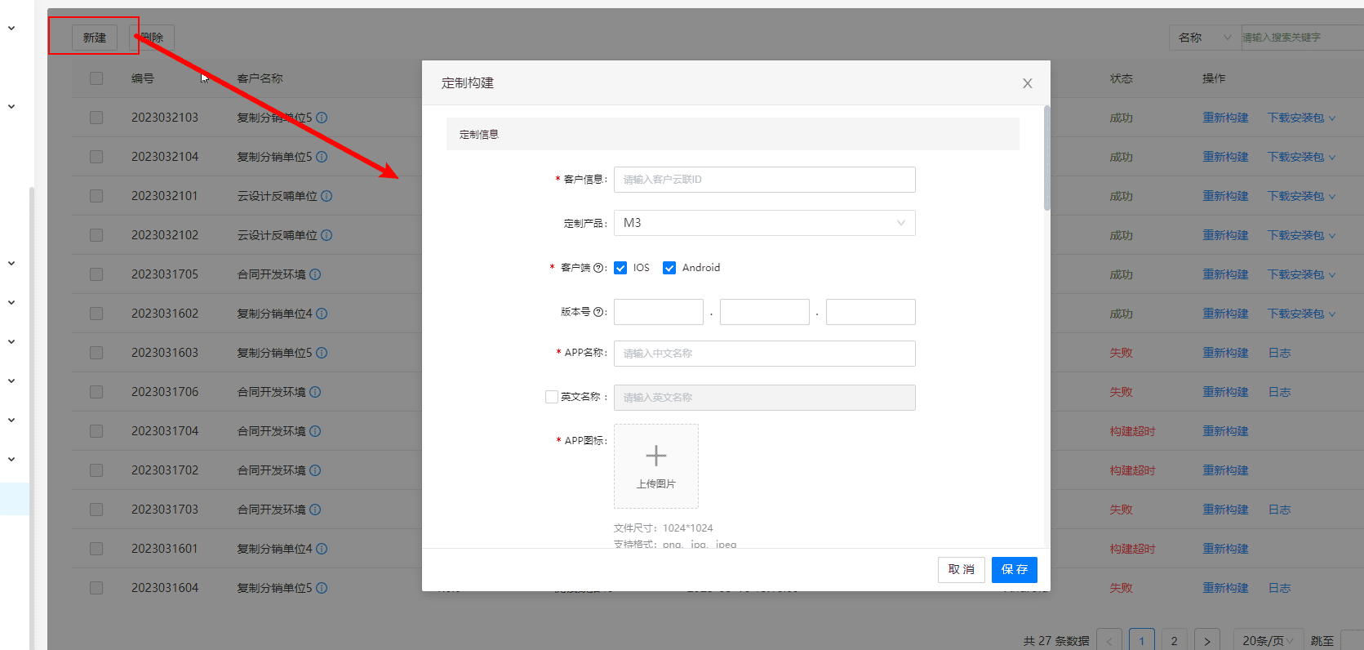This screenshot has width=1364, height=650.
Task: Click info icon in row 2023031604
Action: (322, 588)
